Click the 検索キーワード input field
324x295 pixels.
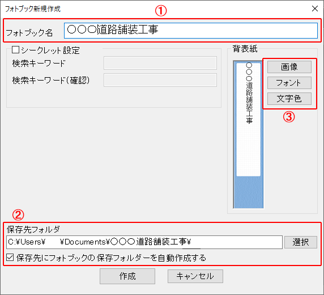(160, 63)
